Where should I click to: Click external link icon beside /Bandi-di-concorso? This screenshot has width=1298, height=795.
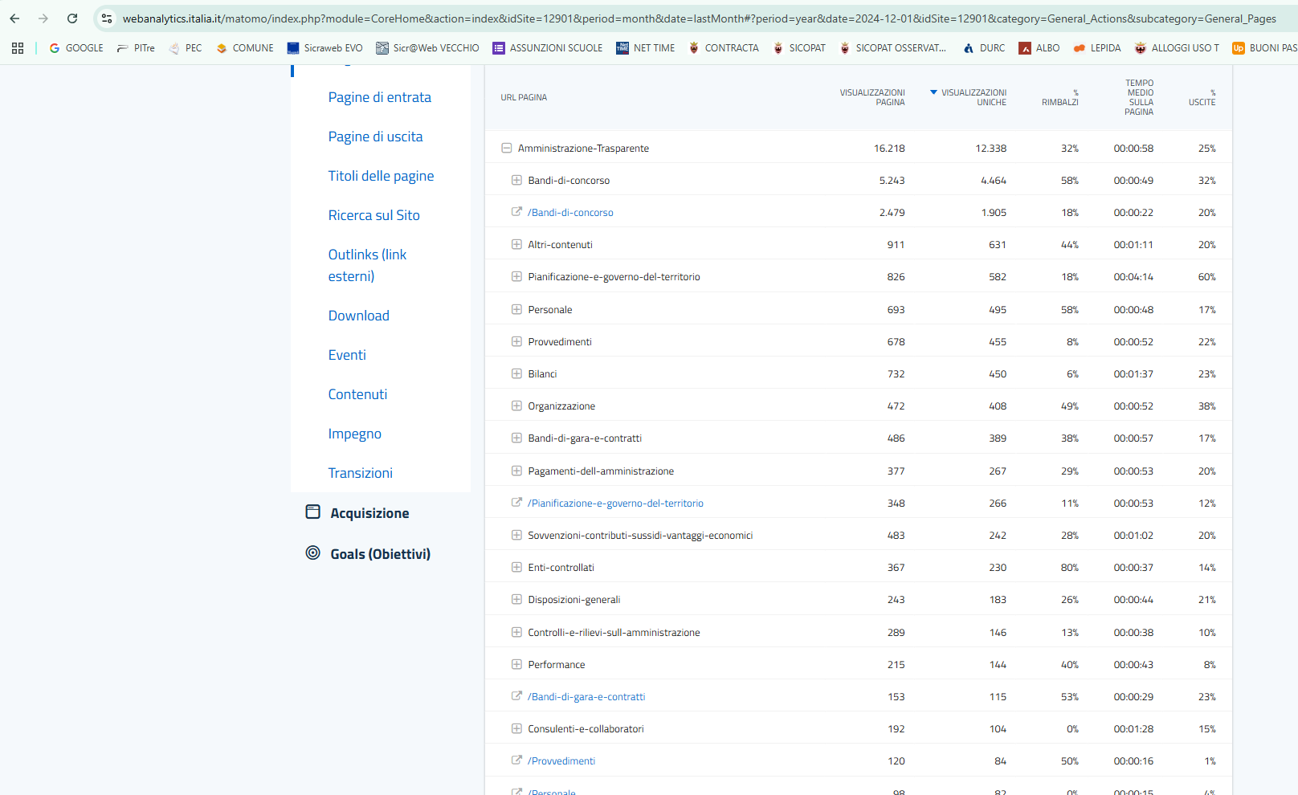click(x=516, y=212)
